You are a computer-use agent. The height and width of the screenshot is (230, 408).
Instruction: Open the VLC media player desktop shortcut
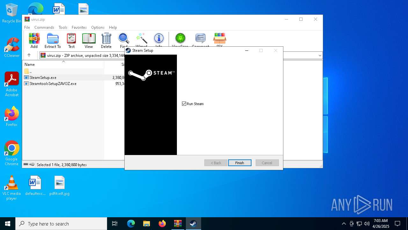coord(11,188)
